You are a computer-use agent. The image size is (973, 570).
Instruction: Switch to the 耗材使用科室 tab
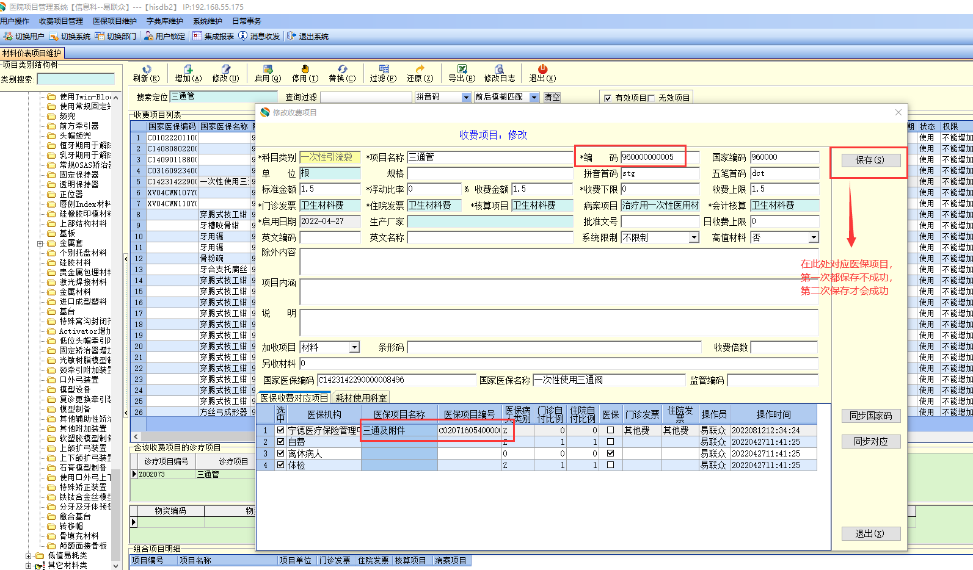pyautogui.click(x=361, y=398)
